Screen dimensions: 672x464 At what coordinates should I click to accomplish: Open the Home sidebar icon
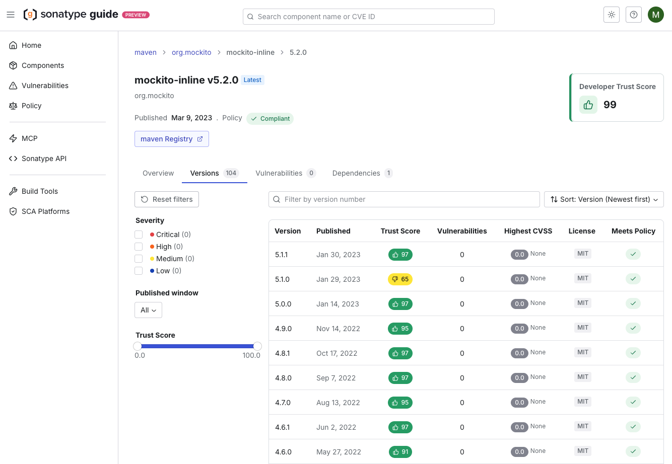14,45
